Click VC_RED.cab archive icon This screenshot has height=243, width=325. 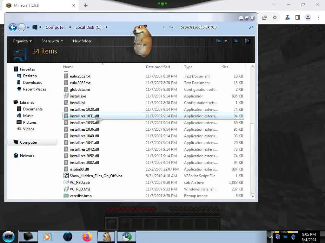(x=66, y=182)
